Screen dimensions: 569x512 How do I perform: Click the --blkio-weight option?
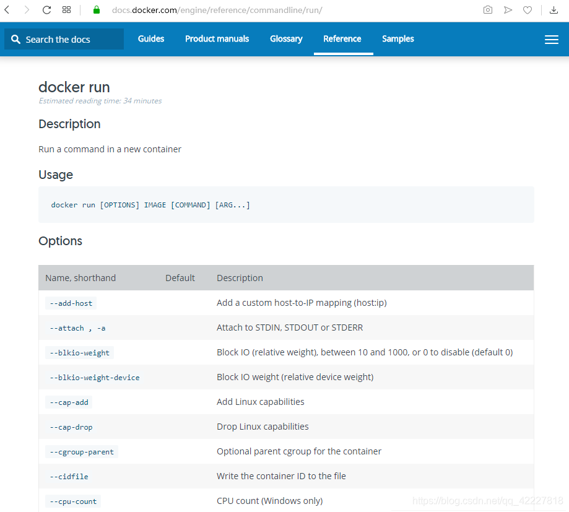tap(79, 353)
